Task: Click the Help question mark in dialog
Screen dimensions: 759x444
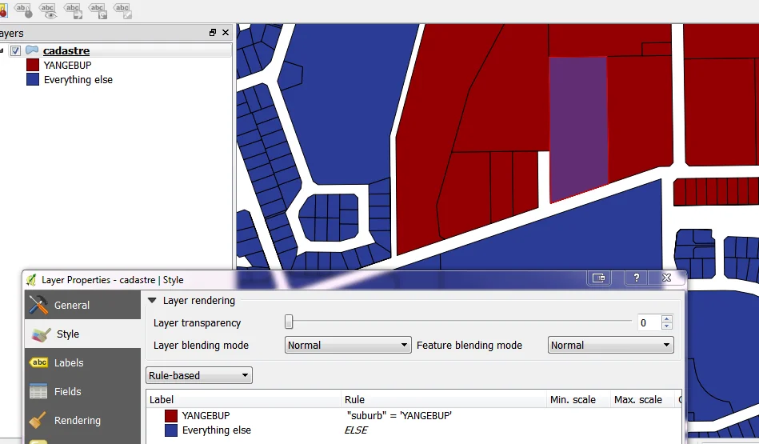Action: point(636,278)
